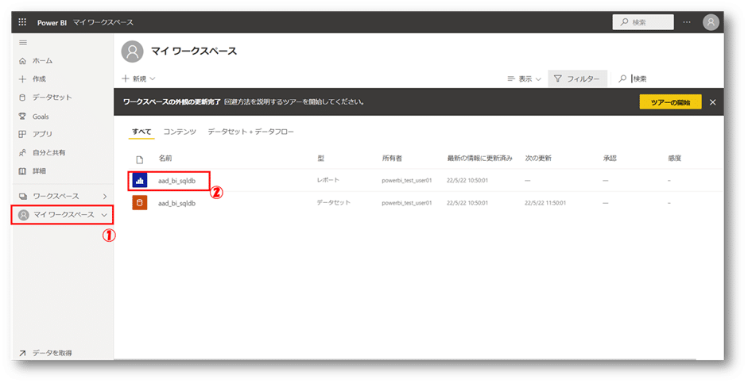Click the dataset cylinder icon in sidebar
748x383 pixels.
(x=22, y=98)
